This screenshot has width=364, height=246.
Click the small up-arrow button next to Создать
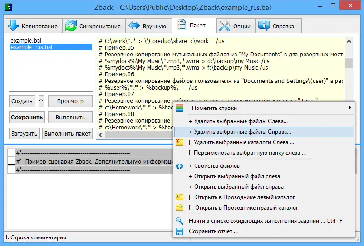[41, 101]
